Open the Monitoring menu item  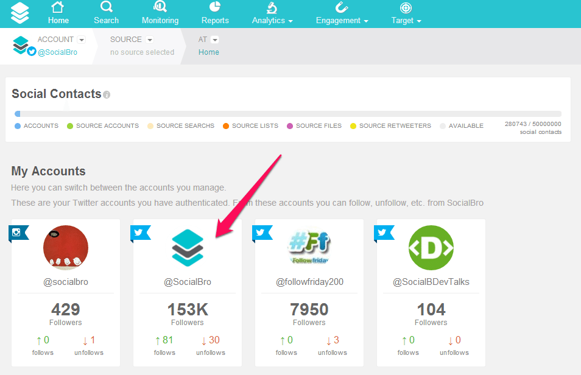coord(160,14)
